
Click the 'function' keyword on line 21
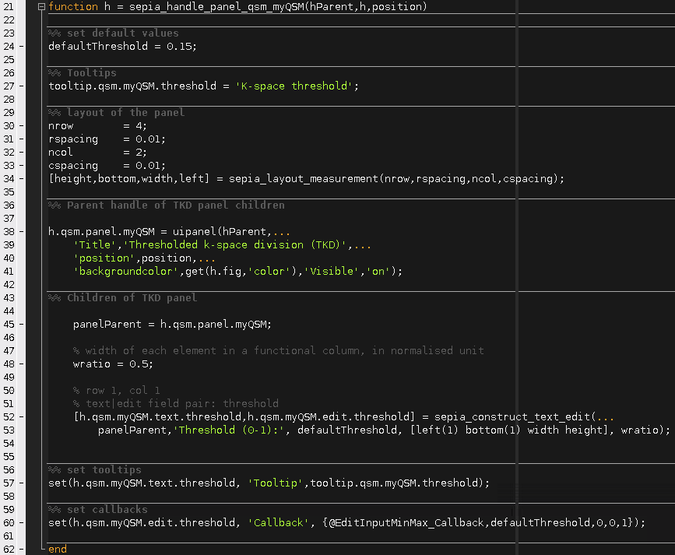[x=73, y=6]
